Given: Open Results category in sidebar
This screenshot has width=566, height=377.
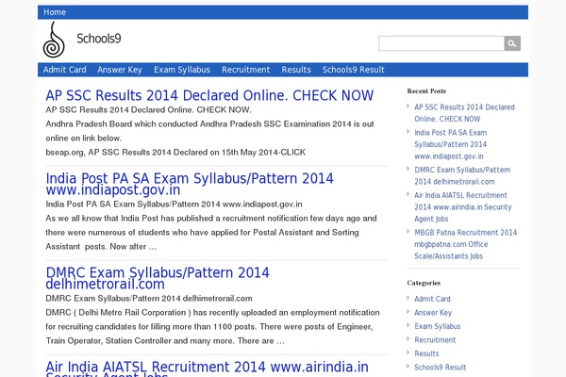Looking at the screenshot, I should 426,353.
